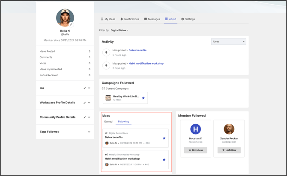Screen dimensions: 287x176
Task: Click the Kudos Received stat row
Action: pos(65,75)
